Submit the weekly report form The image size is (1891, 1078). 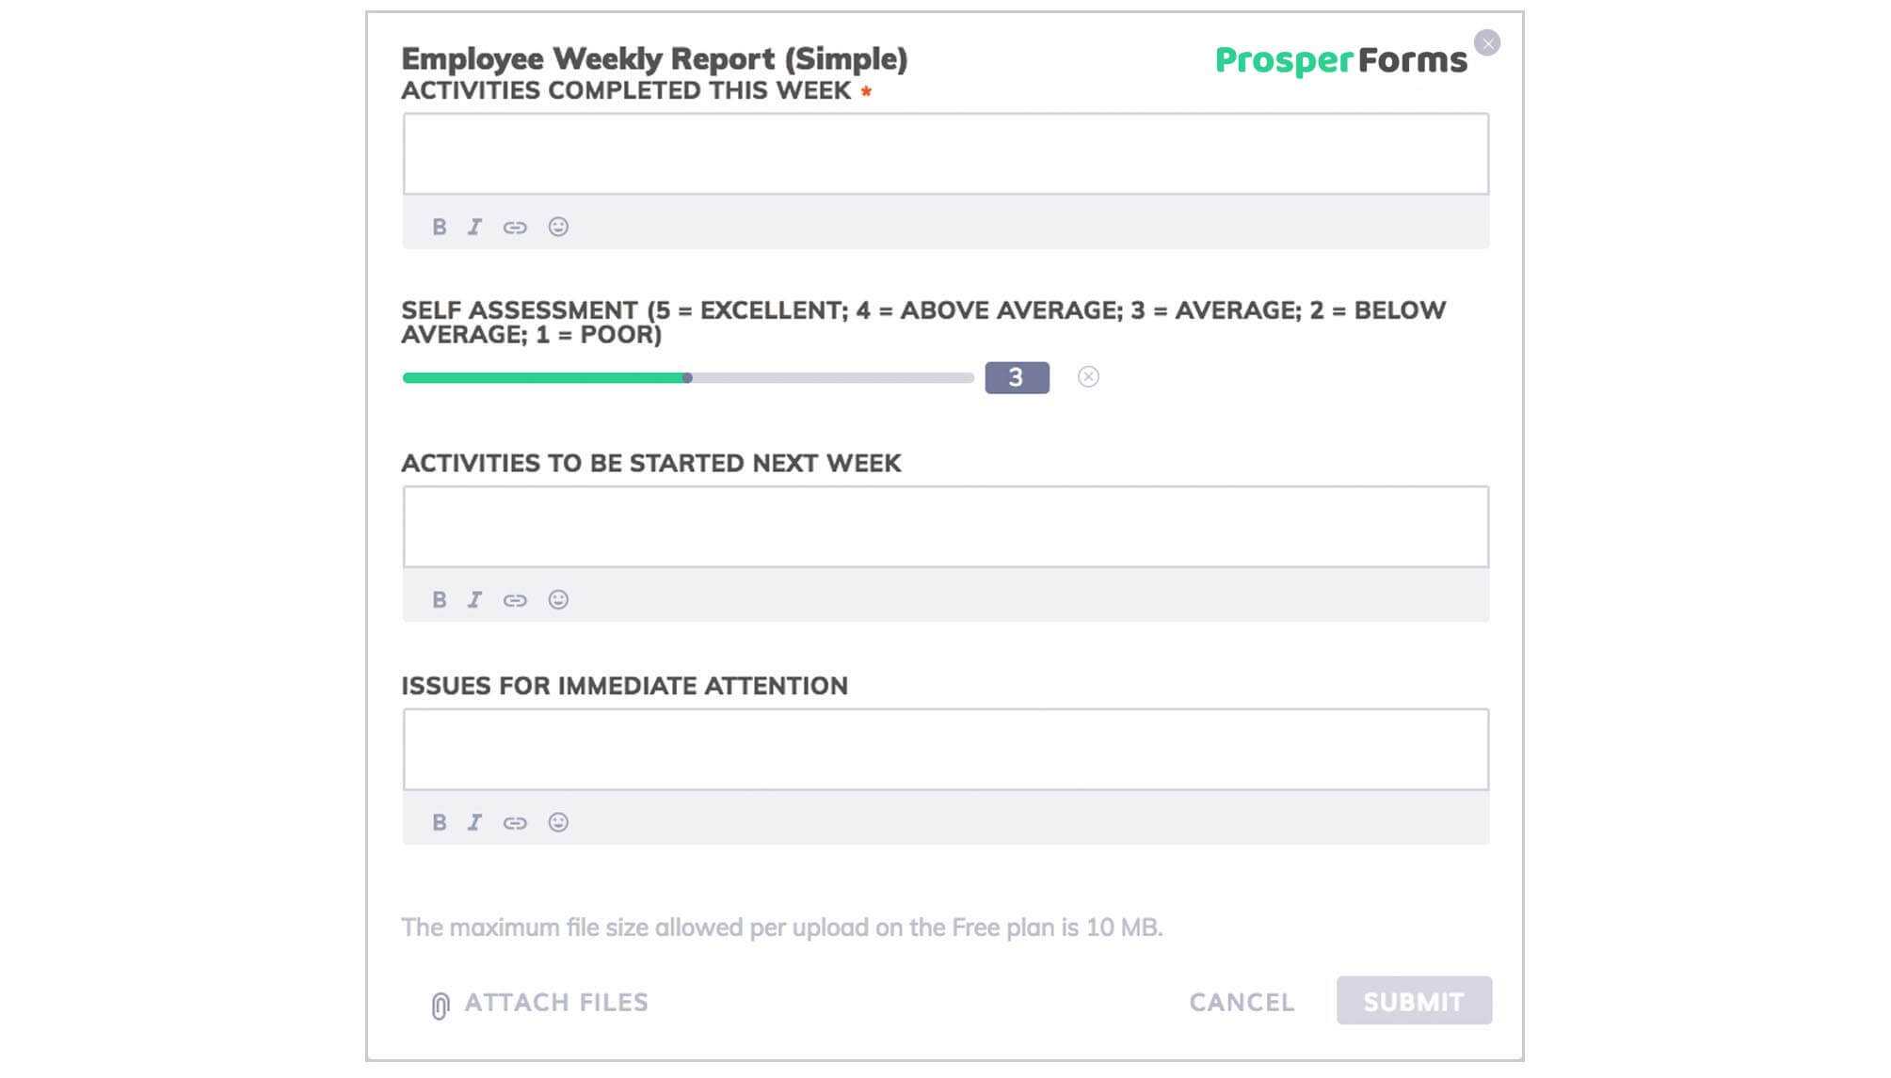(x=1413, y=1000)
